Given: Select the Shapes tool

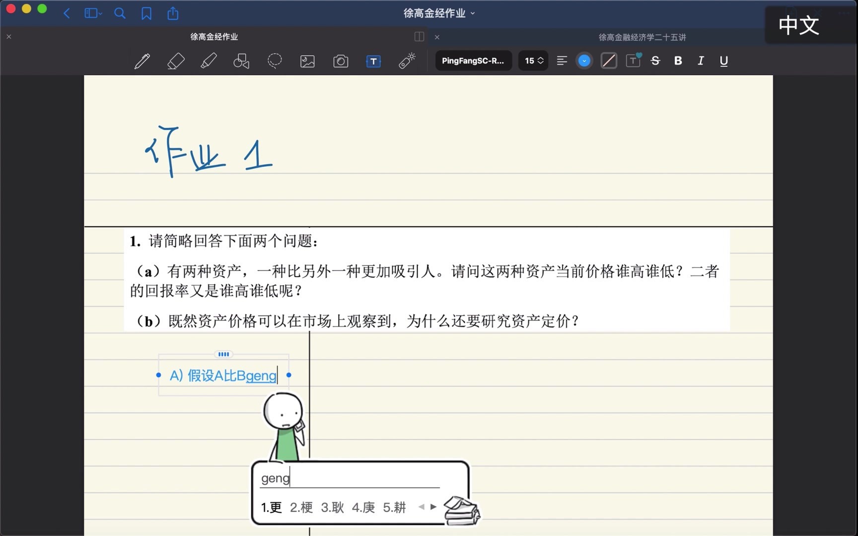Looking at the screenshot, I should click(241, 61).
